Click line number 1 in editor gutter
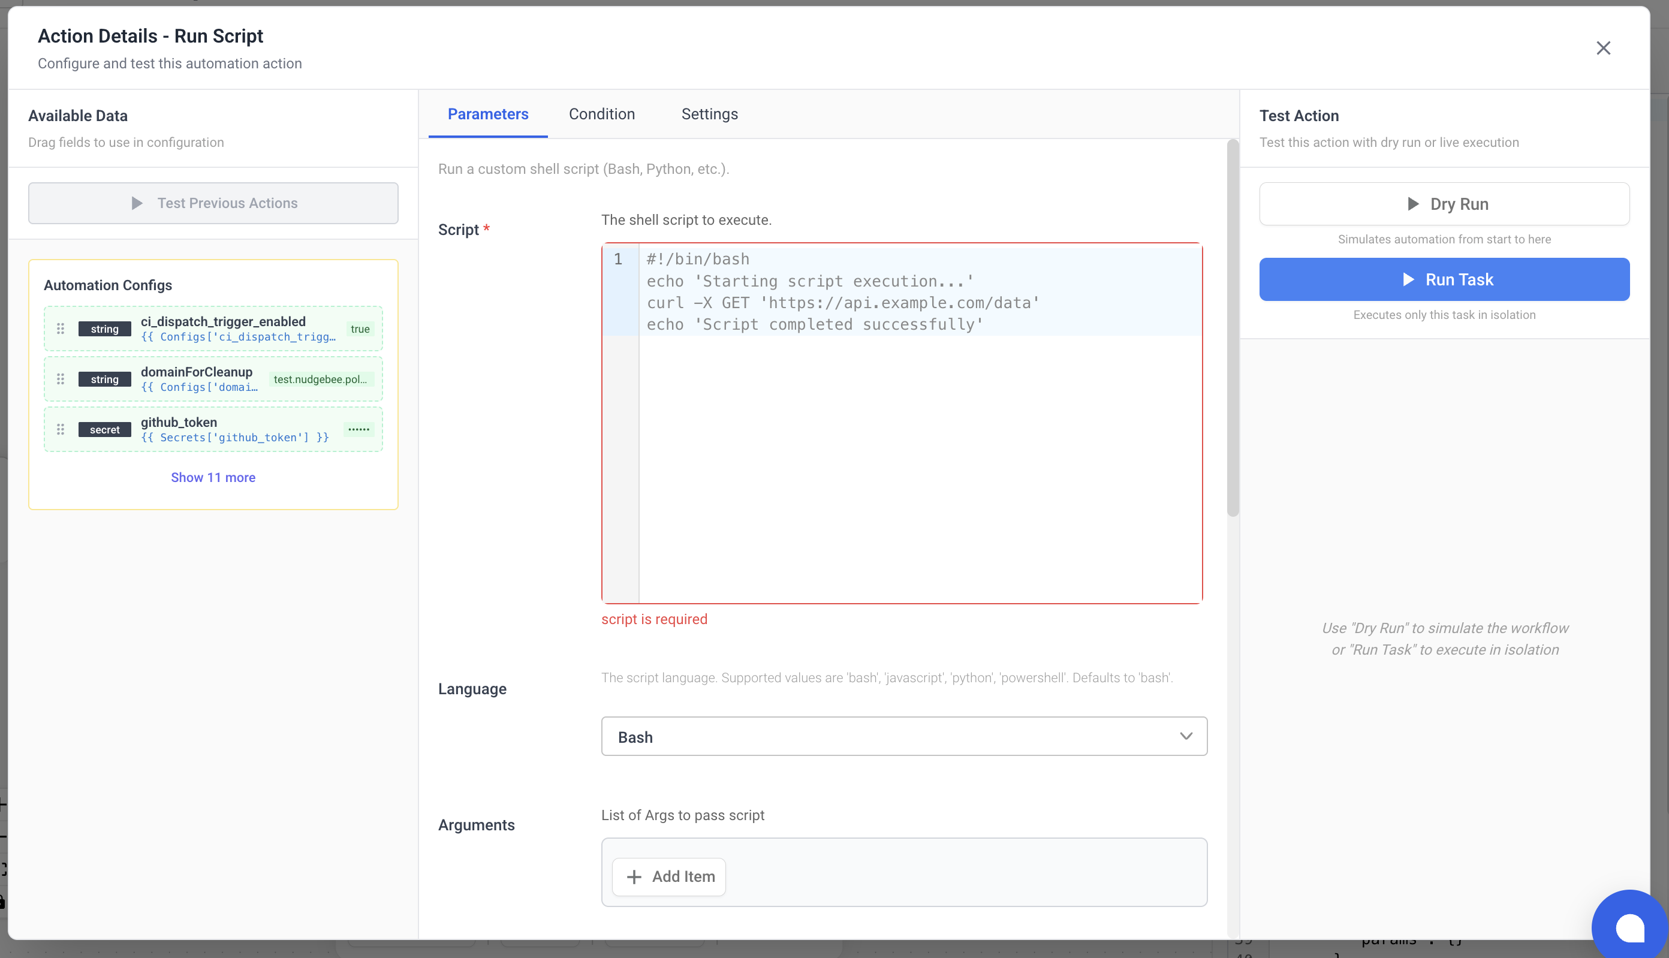This screenshot has height=958, width=1669. 619,259
